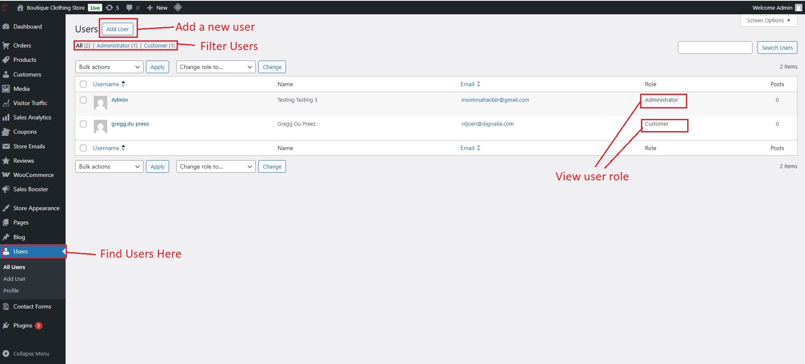805x364 pixels.
Task: Open the top Bulk actions dropdown
Action: 109,67
